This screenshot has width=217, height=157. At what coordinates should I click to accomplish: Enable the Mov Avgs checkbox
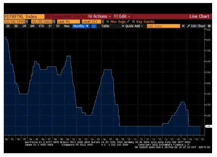(x=108, y=22)
